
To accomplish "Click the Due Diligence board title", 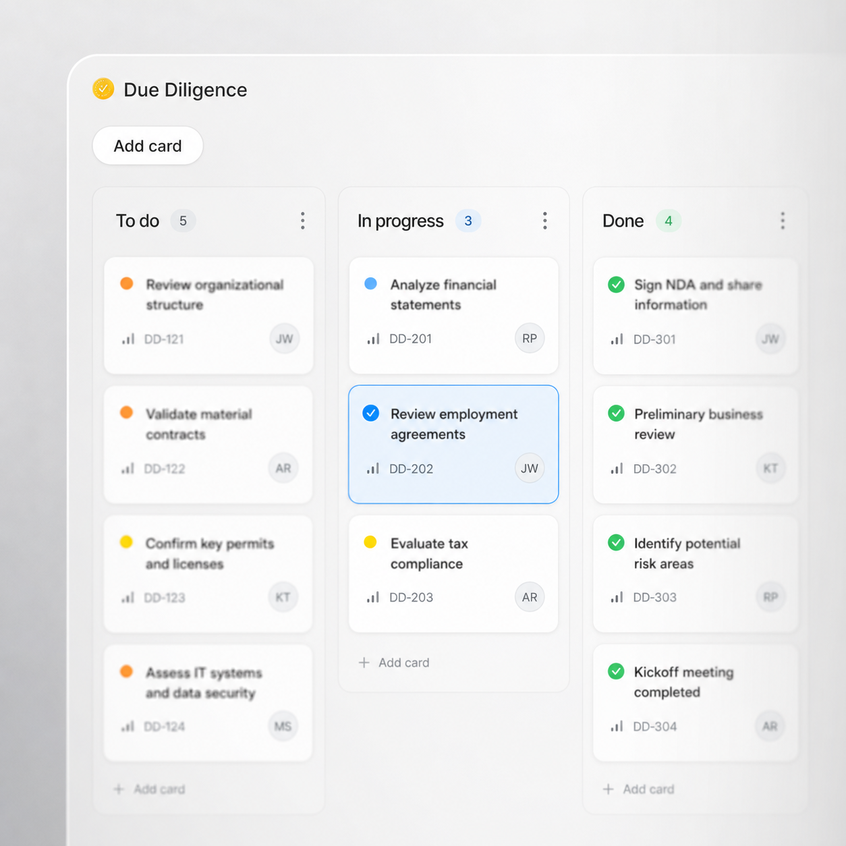I will 186,90.
